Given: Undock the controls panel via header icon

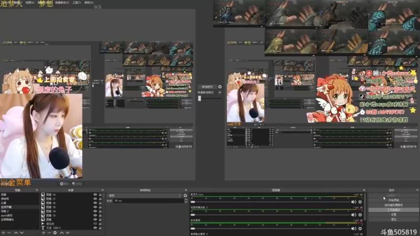Looking at the screenshot, I should 417,190.
